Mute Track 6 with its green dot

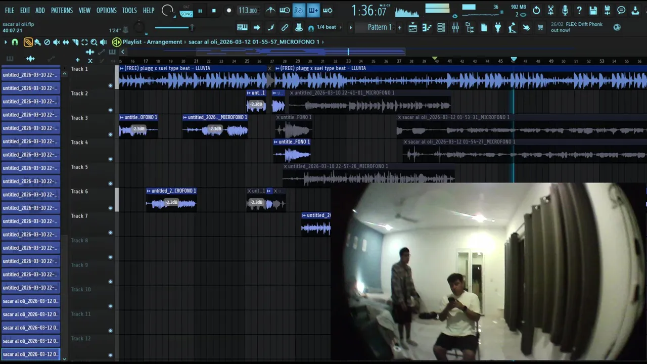pyautogui.click(x=110, y=208)
